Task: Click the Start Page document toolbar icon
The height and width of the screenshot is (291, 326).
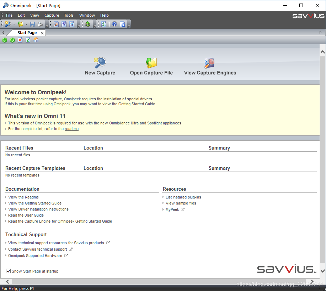Action: (123, 24)
